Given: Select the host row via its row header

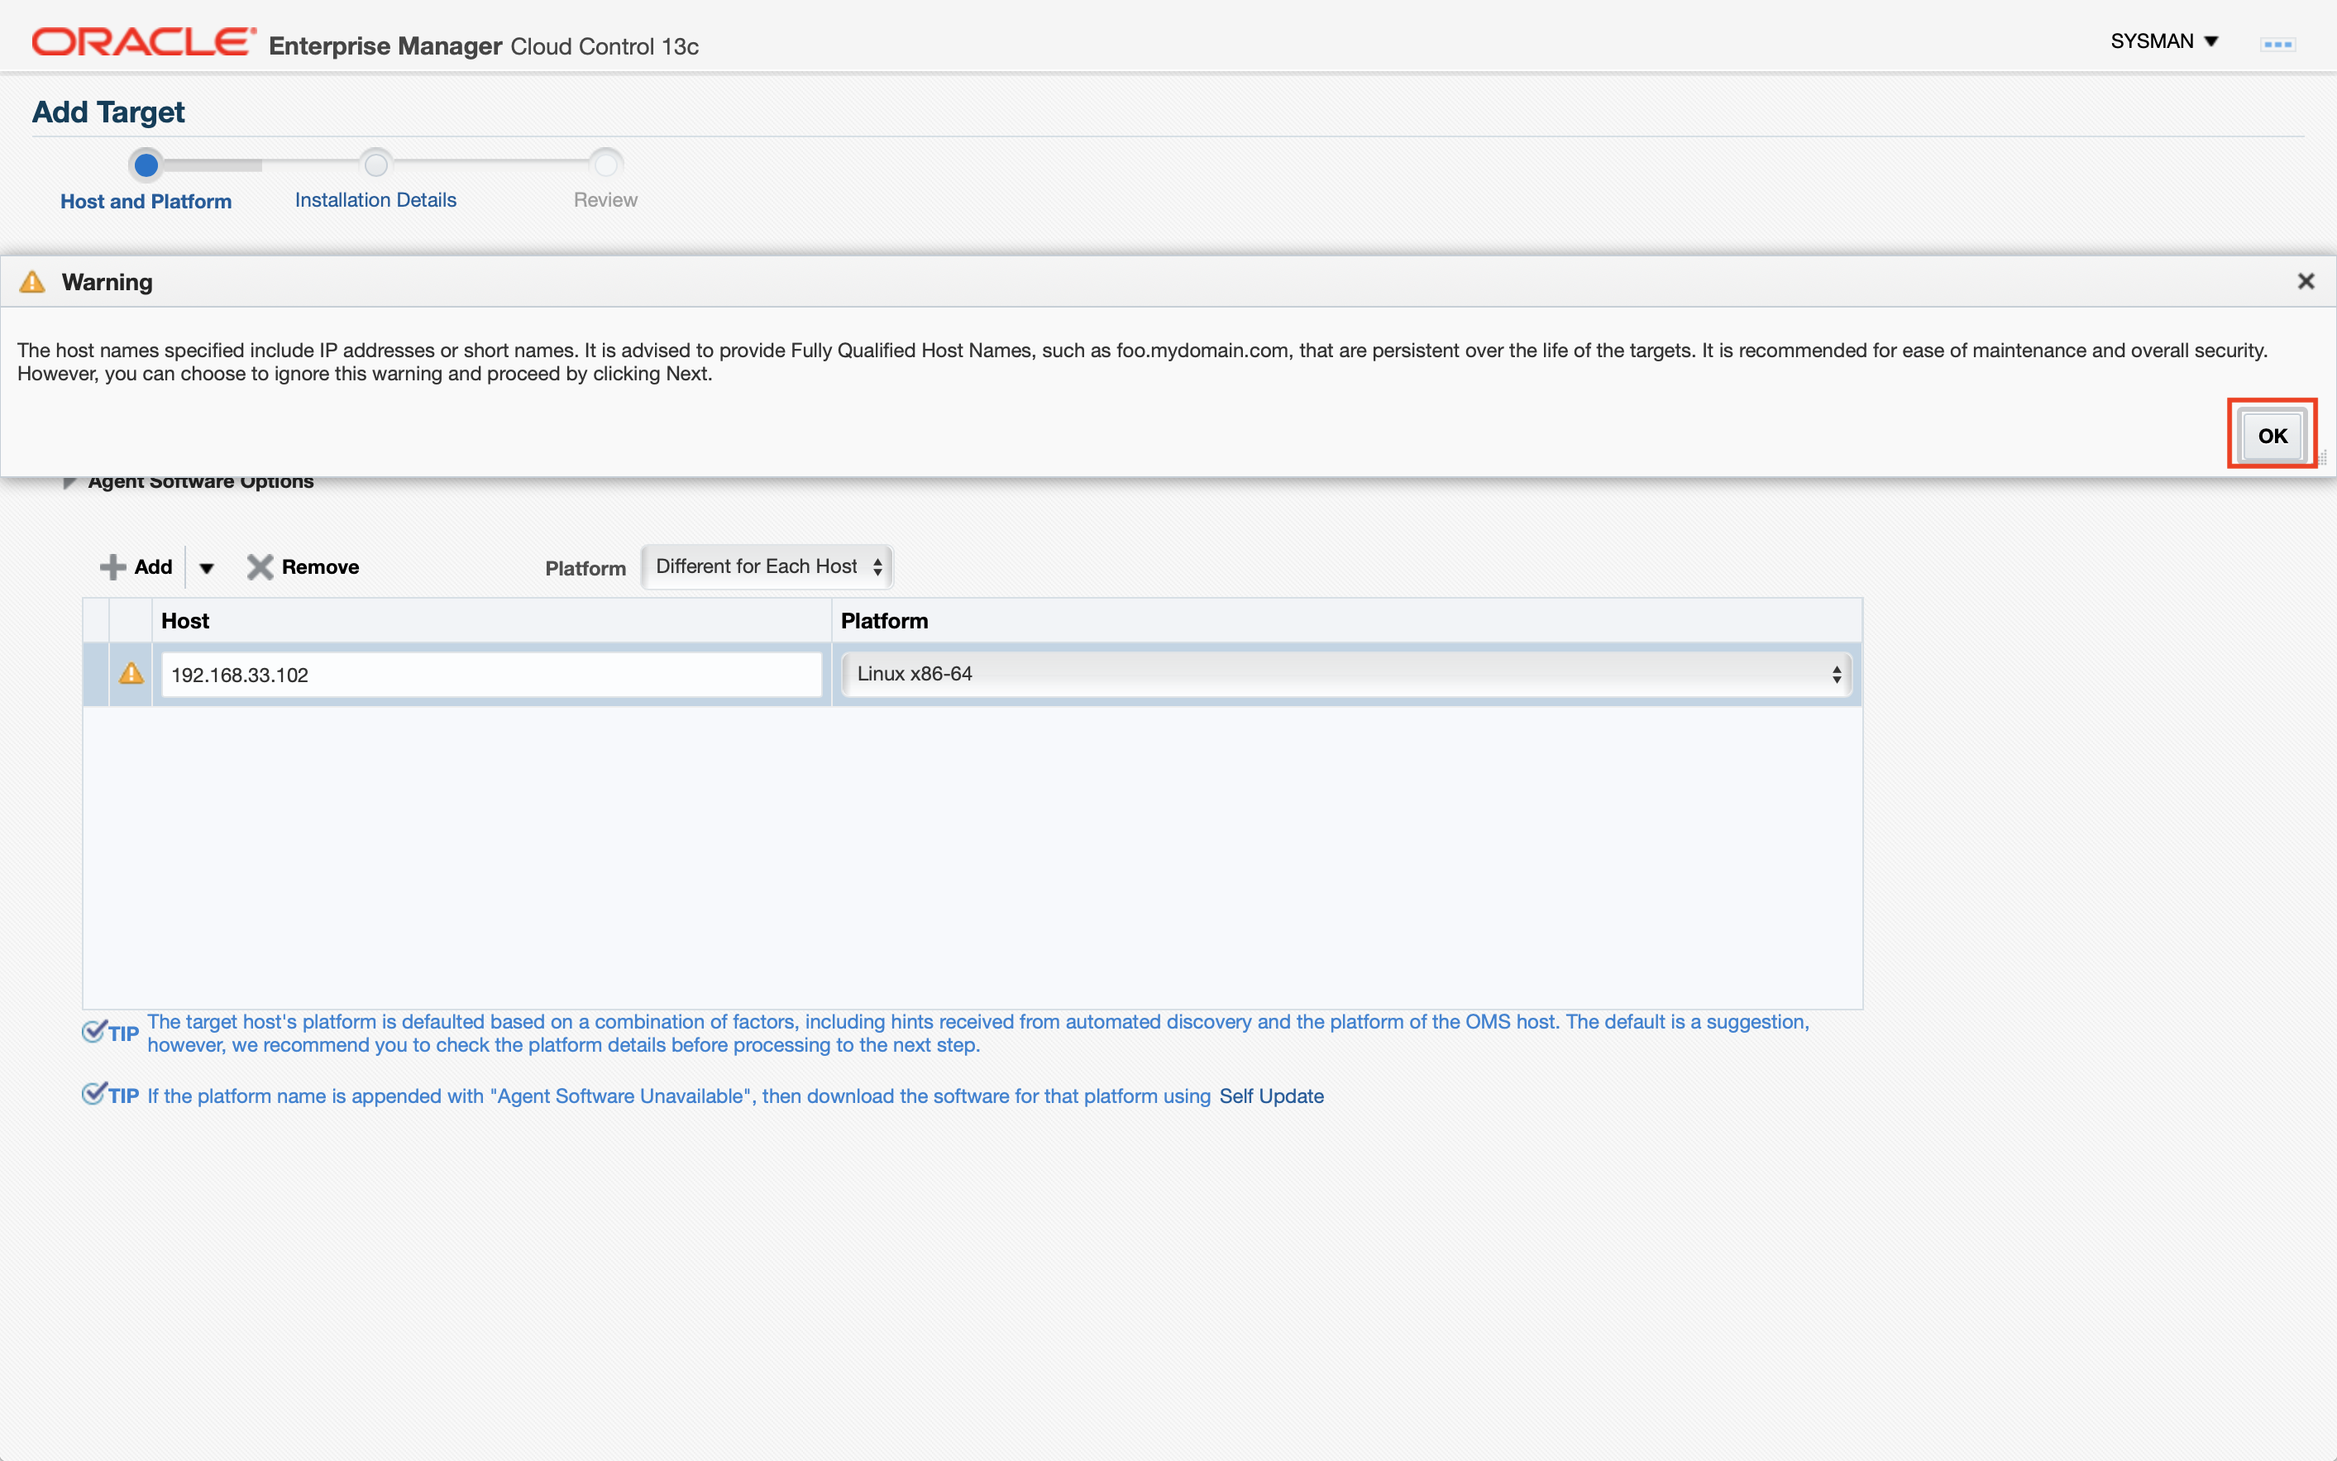Looking at the screenshot, I should [x=96, y=675].
